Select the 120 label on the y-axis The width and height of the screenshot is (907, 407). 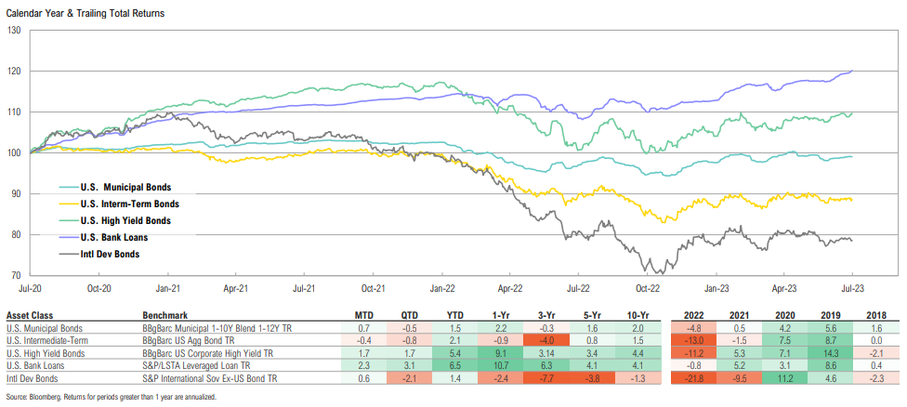tap(13, 71)
